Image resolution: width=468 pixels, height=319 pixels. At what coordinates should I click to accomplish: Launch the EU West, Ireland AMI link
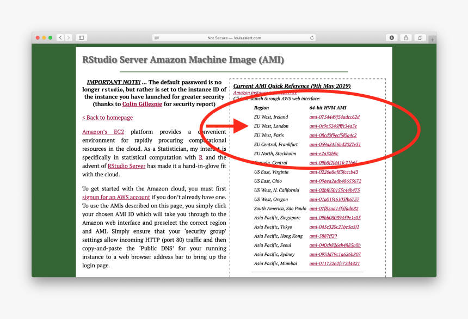(334, 117)
